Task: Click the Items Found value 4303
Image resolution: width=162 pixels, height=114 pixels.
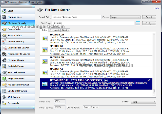Action: (x=60, y=101)
